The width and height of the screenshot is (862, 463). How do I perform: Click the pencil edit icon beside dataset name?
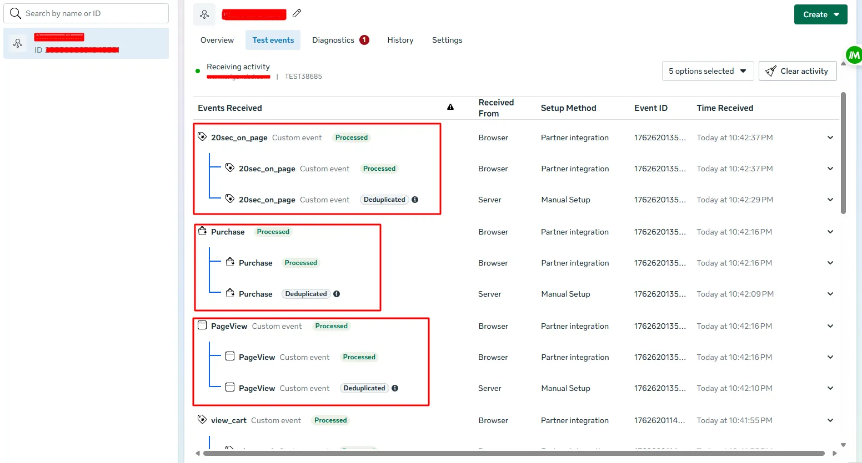click(297, 13)
